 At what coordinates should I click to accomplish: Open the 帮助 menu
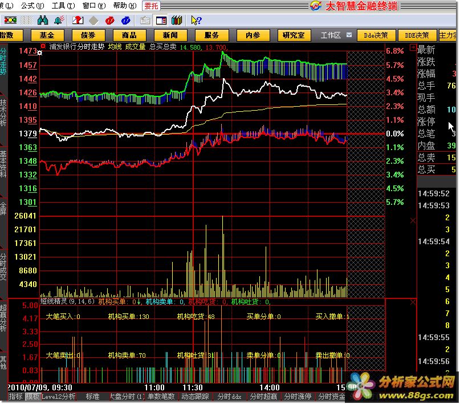click(125, 6)
